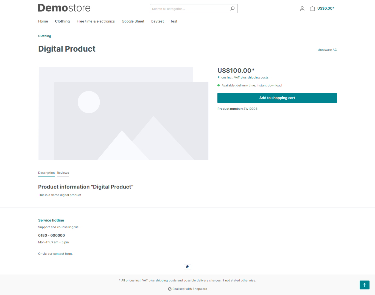The image size is (375, 295).
Task: Select the Description tab
Action: (46, 173)
